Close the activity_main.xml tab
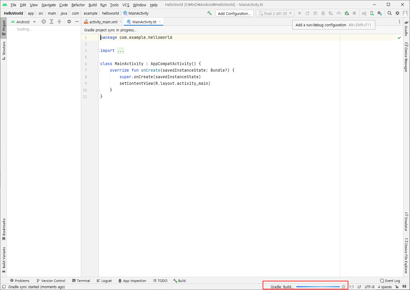Image resolution: width=410 pixels, height=290 pixels. tap(121, 22)
